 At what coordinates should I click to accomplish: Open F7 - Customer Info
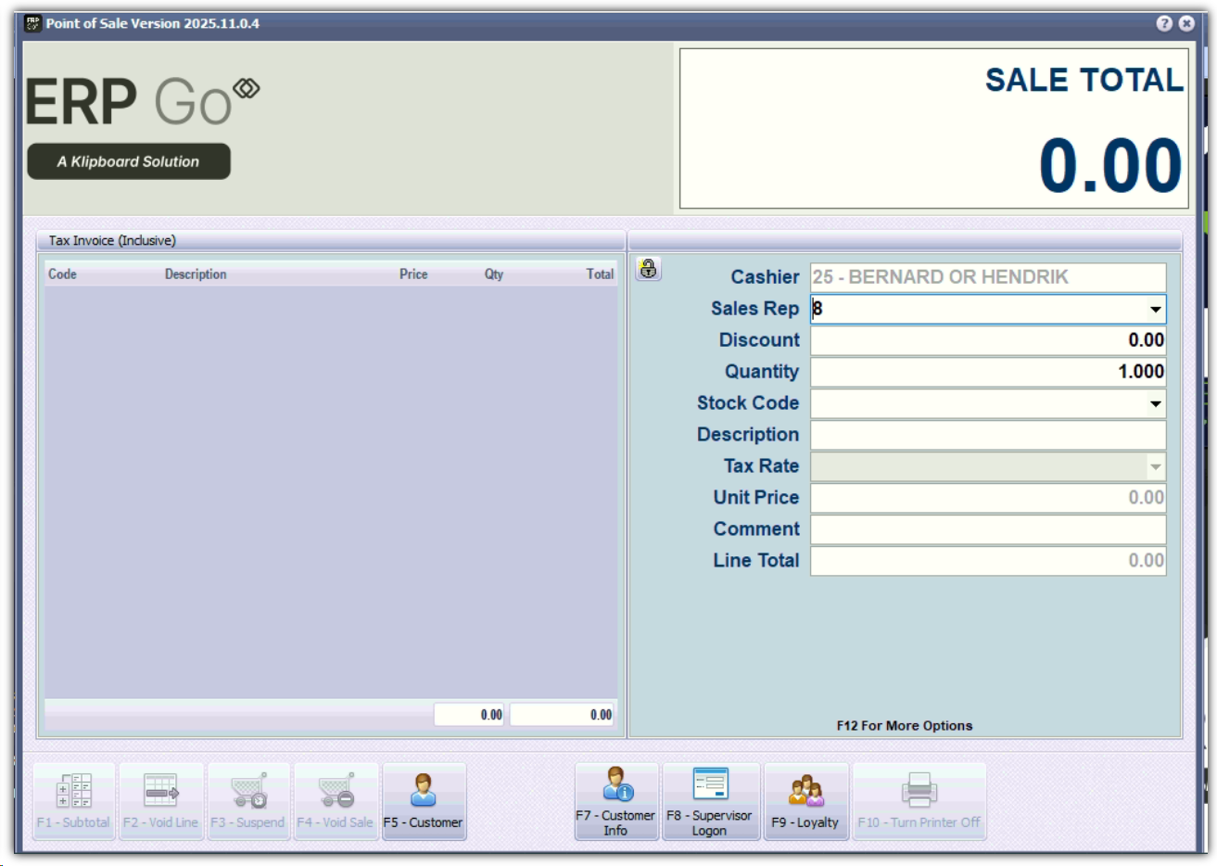[x=616, y=801]
